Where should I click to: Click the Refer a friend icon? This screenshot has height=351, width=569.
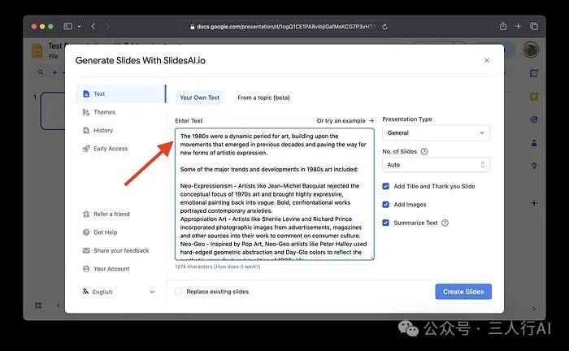click(86, 214)
